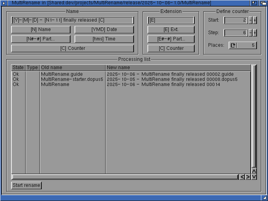Click the State column header
268x201 pixels.
point(18,68)
